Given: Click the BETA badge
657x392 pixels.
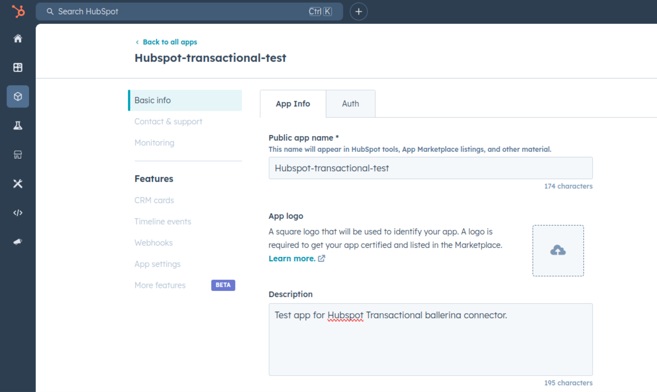Looking at the screenshot, I should tap(223, 285).
